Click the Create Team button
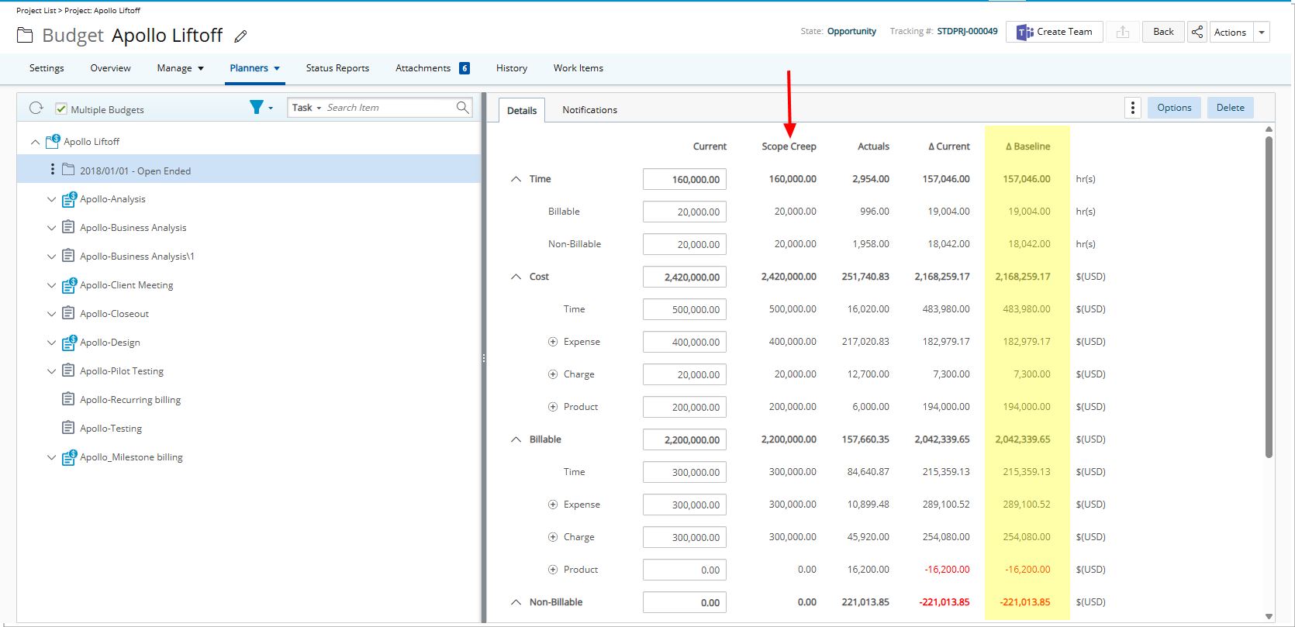 1055,32
